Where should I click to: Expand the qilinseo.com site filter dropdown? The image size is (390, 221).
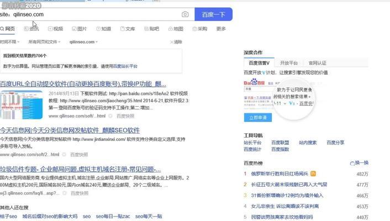pos(83,42)
